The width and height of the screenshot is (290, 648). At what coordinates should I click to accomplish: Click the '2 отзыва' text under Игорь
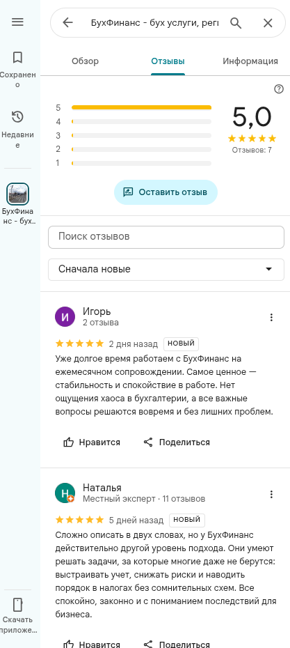(100, 323)
